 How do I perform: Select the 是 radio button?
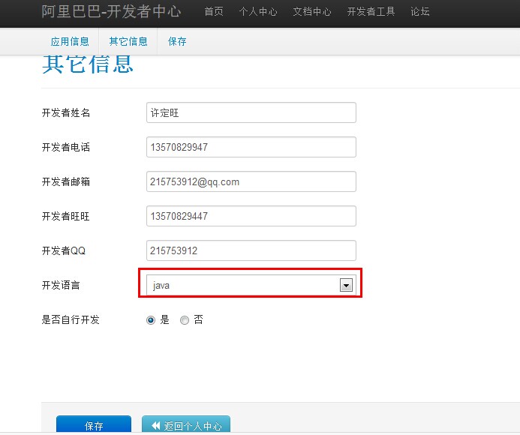pyautogui.click(x=151, y=319)
